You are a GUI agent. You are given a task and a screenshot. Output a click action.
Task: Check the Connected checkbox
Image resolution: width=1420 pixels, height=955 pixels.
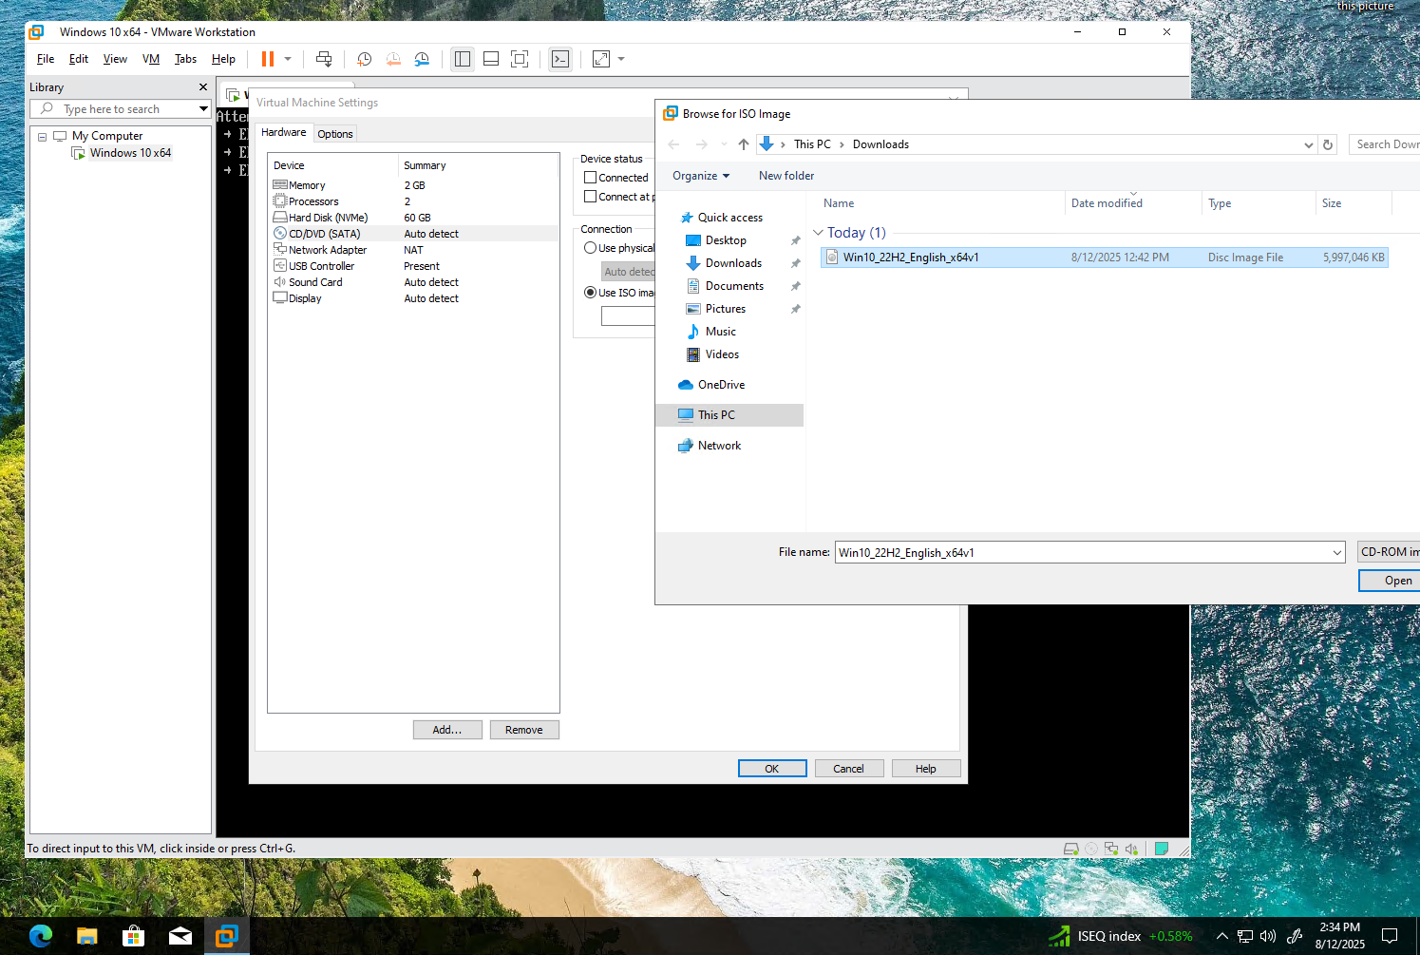pos(590,178)
